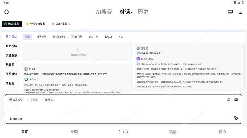This screenshot has width=247, height=138.
Task: Expand the 其他模型 dropdown
Action: coord(61,24)
